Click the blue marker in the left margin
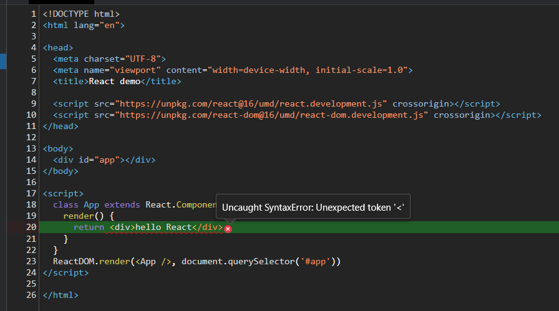Image resolution: width=559 pixels, height=311 pixels. (3, 61)
